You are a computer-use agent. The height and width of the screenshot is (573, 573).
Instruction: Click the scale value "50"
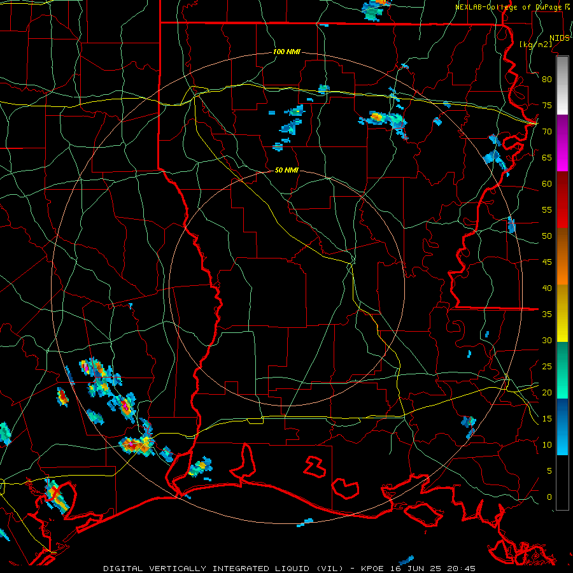[547, 236]
